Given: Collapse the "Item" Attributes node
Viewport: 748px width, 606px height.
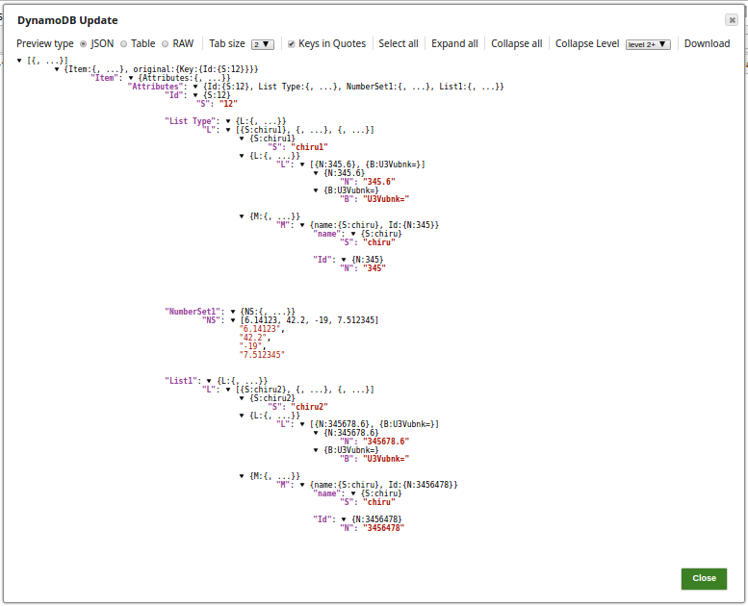Looking at the screenshot, I should click(130, 78).
